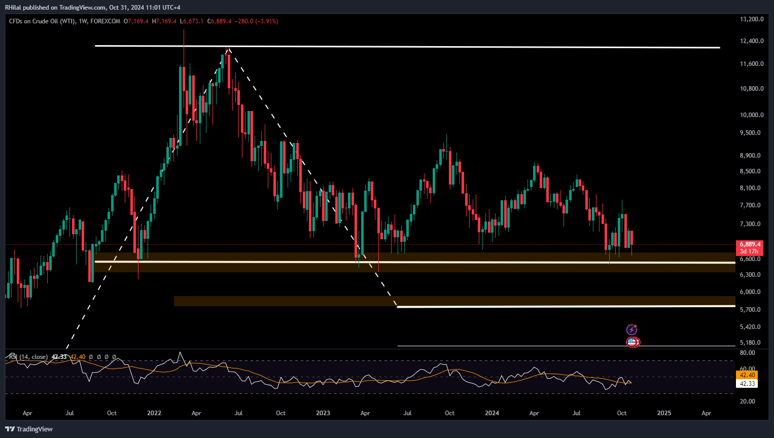774x438 pixels.
Task: Click the 2022 label on the time axis
Action: tap(154, 413)
